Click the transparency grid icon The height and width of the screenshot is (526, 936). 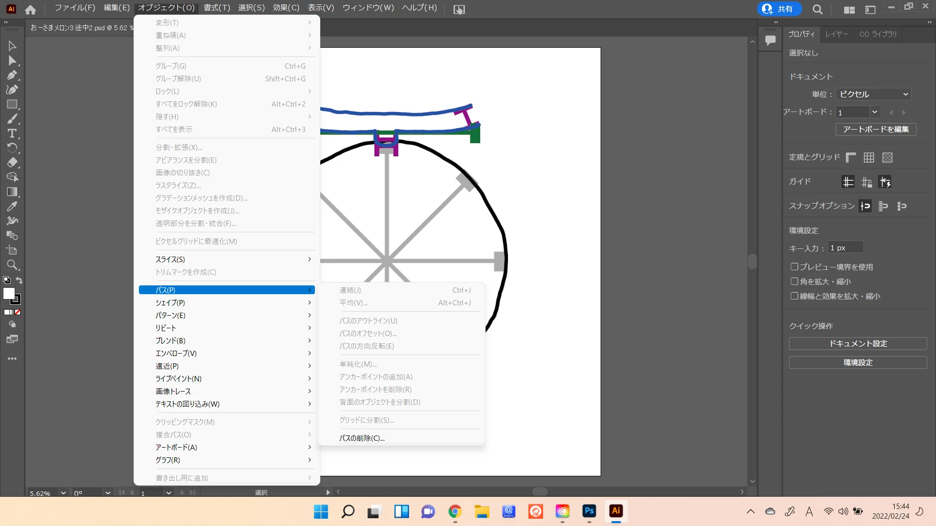tap(887, 157)
